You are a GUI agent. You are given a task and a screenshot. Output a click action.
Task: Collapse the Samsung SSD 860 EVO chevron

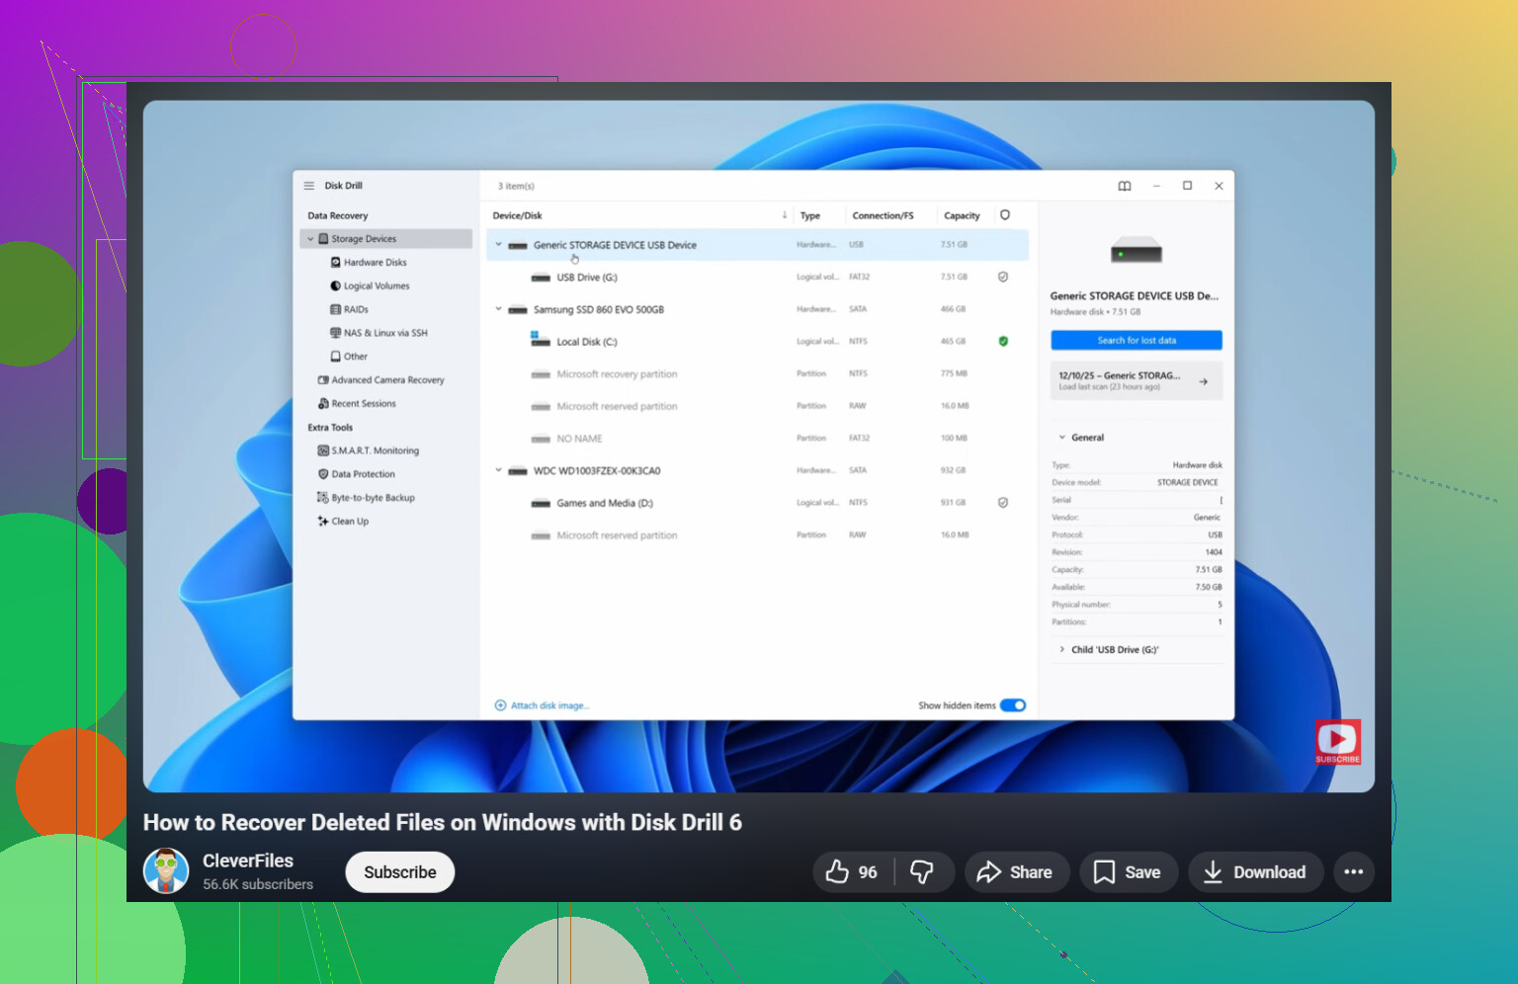[x=499, y=309]
